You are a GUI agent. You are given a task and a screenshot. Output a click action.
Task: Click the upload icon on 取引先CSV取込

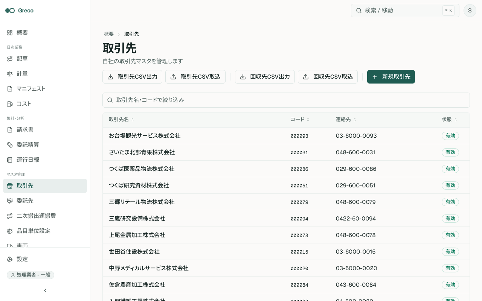pos(173,77)
